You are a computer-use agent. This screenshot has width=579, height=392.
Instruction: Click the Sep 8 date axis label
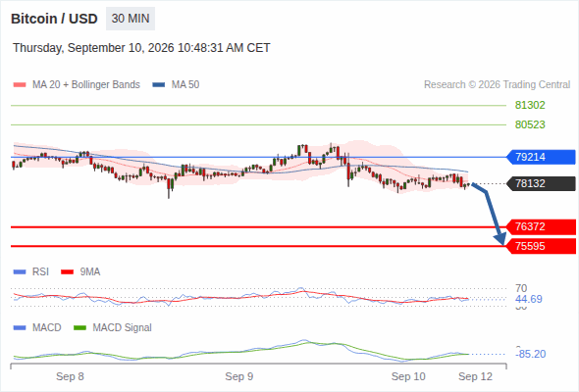coord(70,376)
